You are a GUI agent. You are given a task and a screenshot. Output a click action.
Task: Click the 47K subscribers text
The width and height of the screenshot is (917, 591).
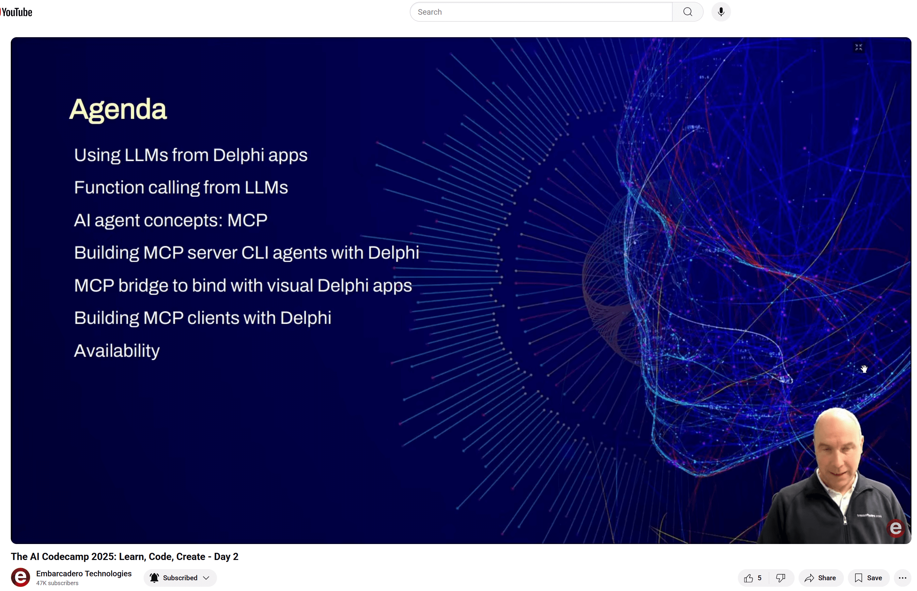pyautogui.click(x=57, y=583)
